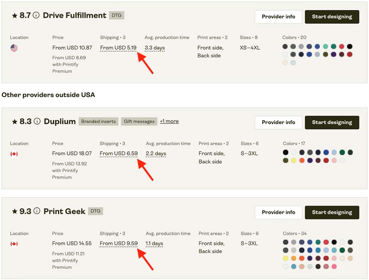Select the tan beige swatch in Print Geek colors
Image resolution: width=369 pixels, height=280 pixels.
[x=350, y=258]
